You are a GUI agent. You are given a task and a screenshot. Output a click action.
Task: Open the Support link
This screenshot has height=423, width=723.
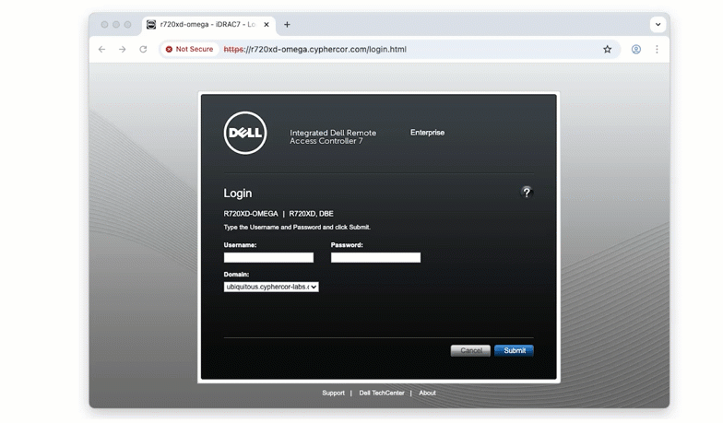[x=333, y=394]
